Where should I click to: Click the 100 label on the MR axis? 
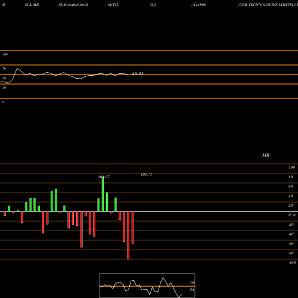tap(292, 167)
